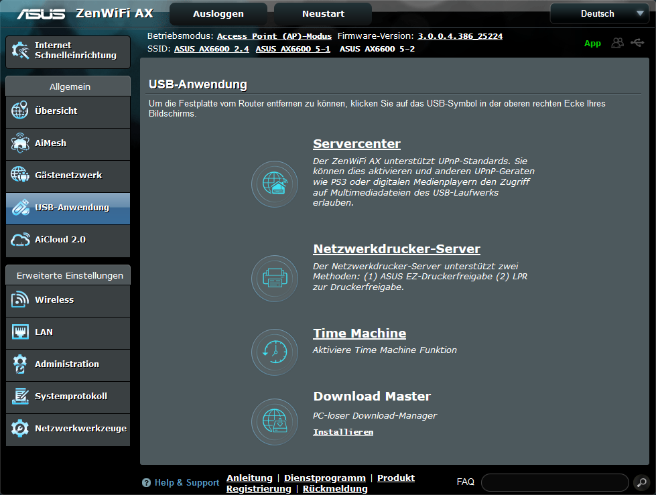Go to the AiMesh page
This screenshot has height=495, width=656.
68,144
